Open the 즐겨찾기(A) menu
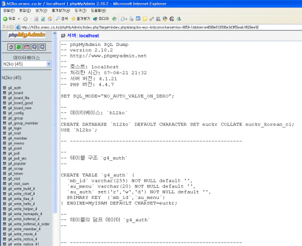 [x=61, y=10]
